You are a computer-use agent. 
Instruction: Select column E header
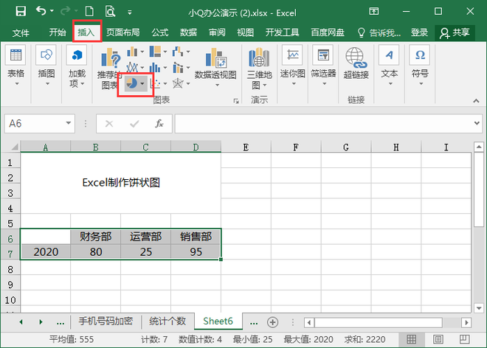click(x=246, y=147)
